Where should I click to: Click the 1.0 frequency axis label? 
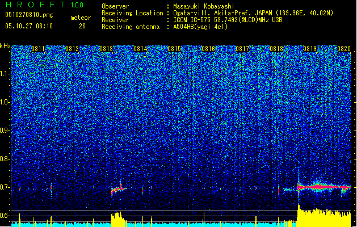[5, 102]
